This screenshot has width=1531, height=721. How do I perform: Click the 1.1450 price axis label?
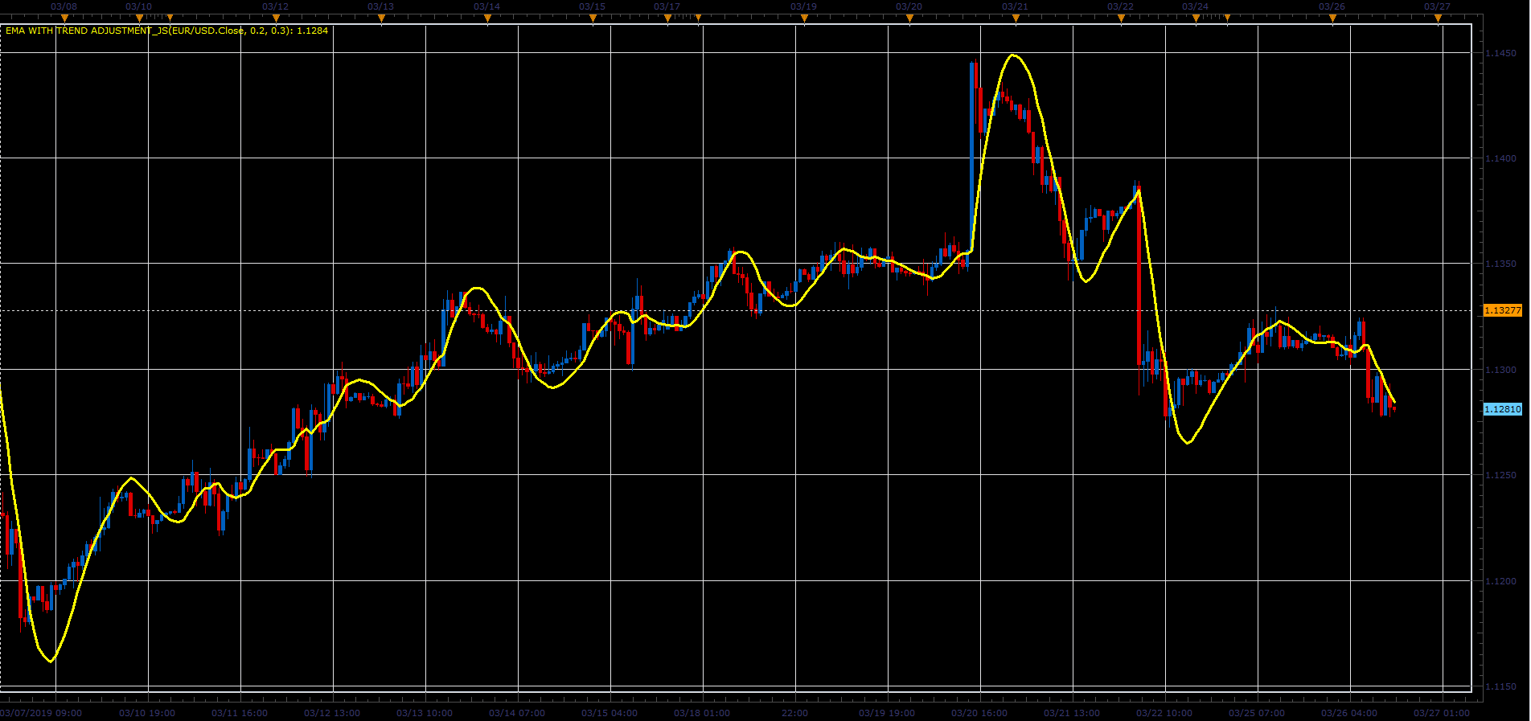(x=1500, y=53)
